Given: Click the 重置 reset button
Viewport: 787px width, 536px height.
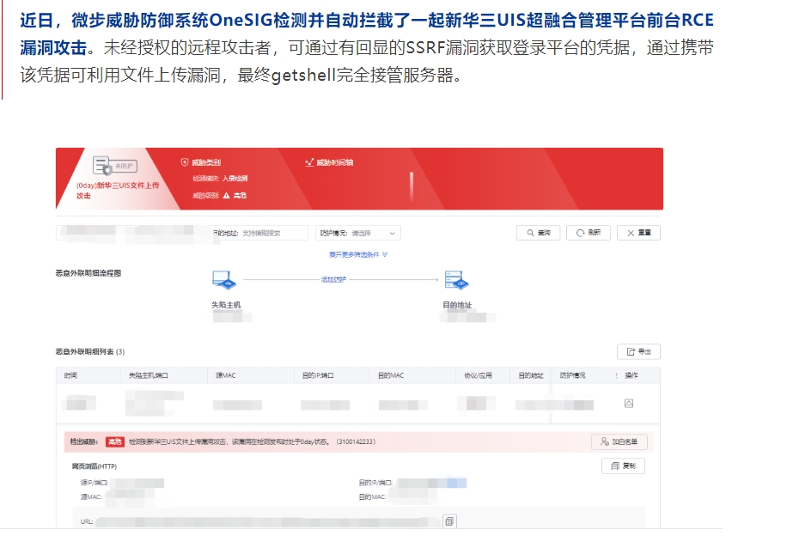Looking at the screenshot, I should coord(638,233).
